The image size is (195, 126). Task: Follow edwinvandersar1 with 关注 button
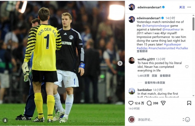[182, 7]
